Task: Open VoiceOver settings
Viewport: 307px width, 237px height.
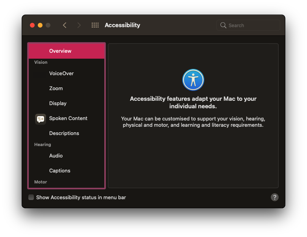Action: (x=67, y=74)
